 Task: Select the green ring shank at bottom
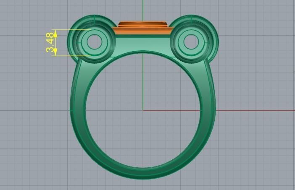(x=143, y=173)
